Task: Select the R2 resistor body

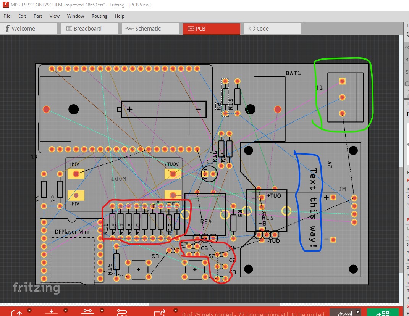Action: [60, 189]
